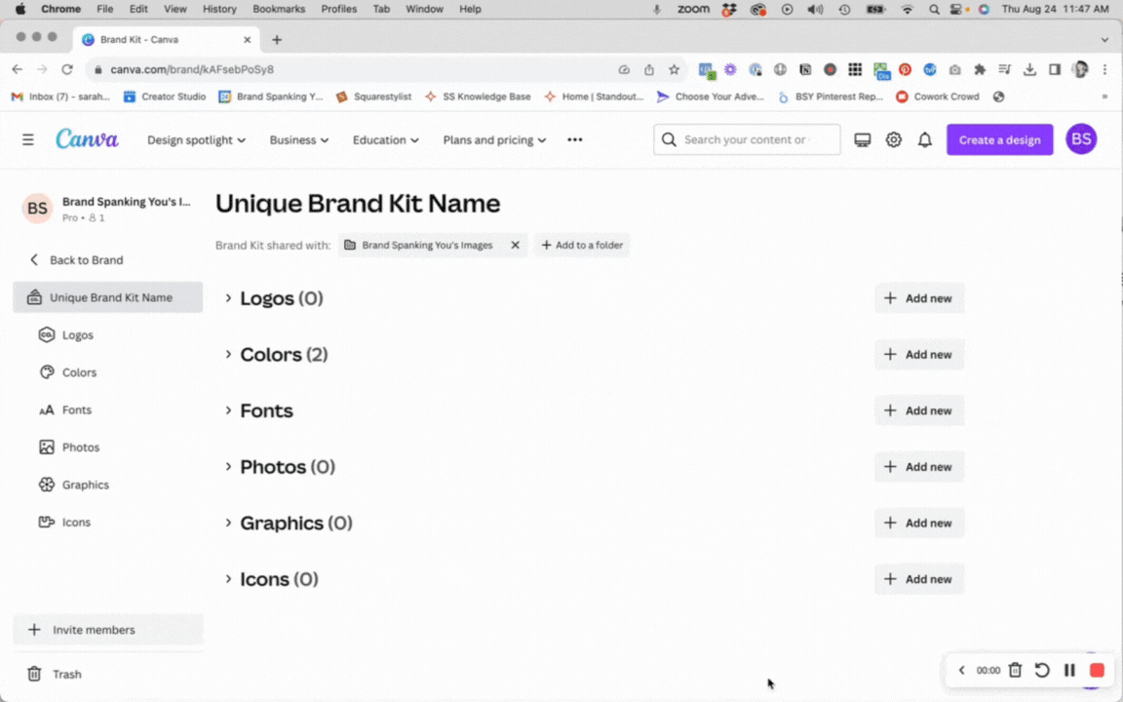
Task: Expand the Colors section chevron
Action: coord(227,354)
